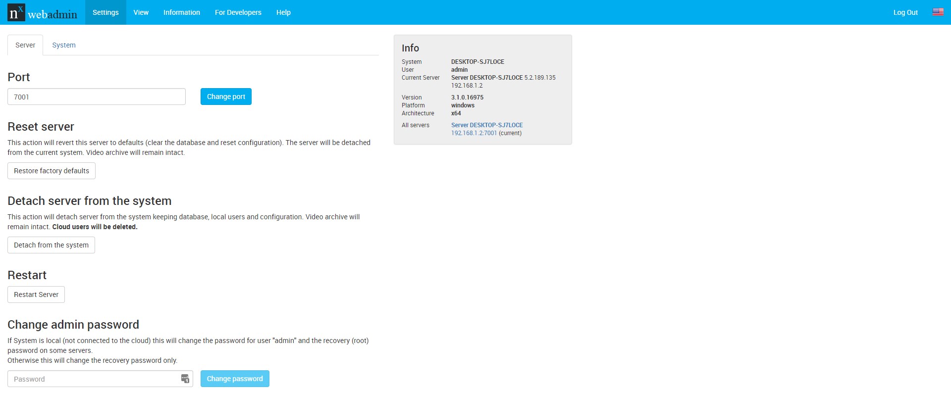Select the Server tab
Image resolution: width=951 pixels, height=394 pixels.
click(x=25, y=45)
